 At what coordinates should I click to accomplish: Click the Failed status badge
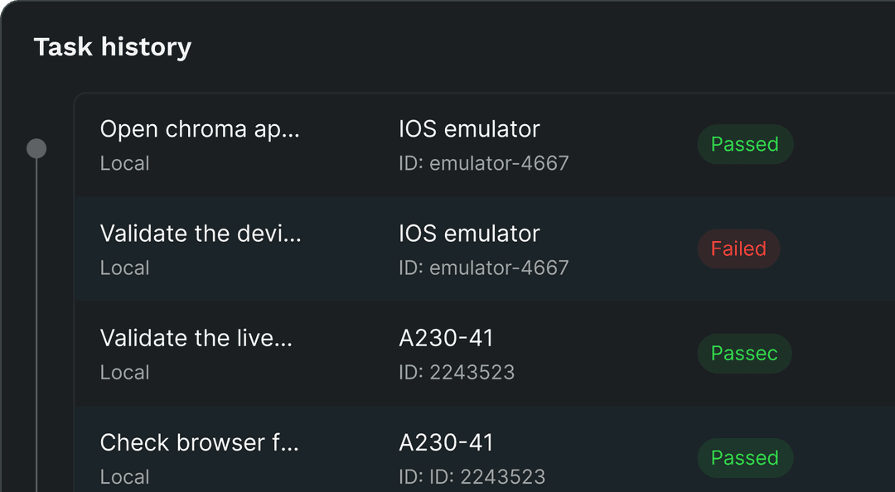[x=738, y=248]
